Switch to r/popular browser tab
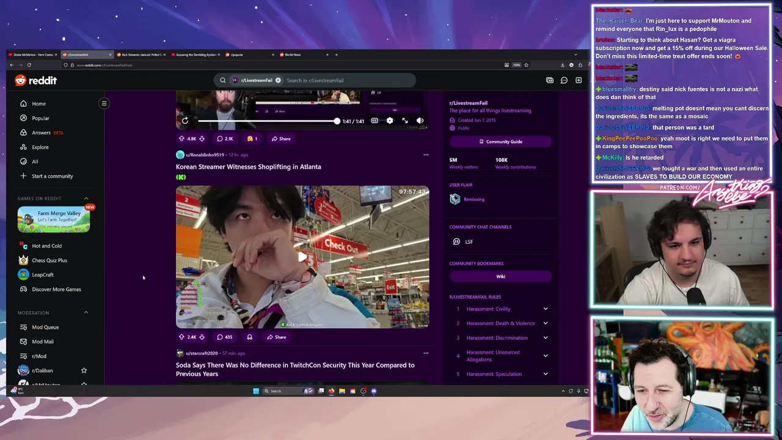The image size is (782, 440). click(249, 54)
